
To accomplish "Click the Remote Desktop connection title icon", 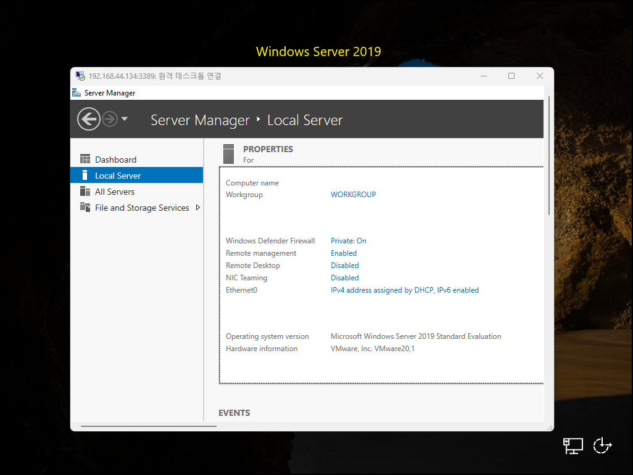I will 80,76.
